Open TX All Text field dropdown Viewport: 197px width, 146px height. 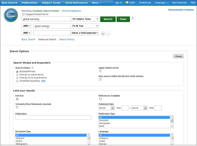click(x=85, y=26)
